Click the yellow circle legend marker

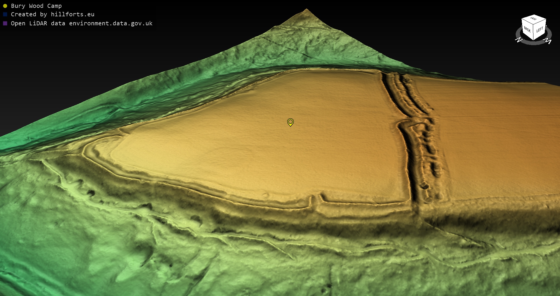click(5, 6)
